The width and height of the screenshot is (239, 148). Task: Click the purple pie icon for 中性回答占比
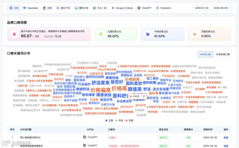[148, 34]
